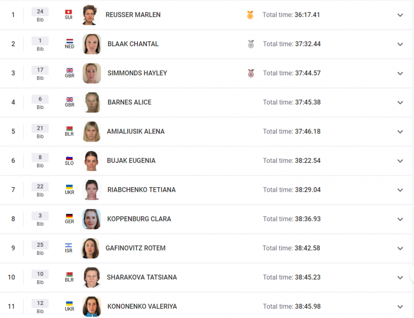Image resolution: width=414 pixels, height=318 pixels.
Task: Click the name Gafinovitz Rotem
Action: (x=136, y=248)
